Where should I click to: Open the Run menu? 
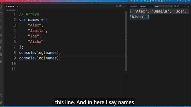click(26, 1)
